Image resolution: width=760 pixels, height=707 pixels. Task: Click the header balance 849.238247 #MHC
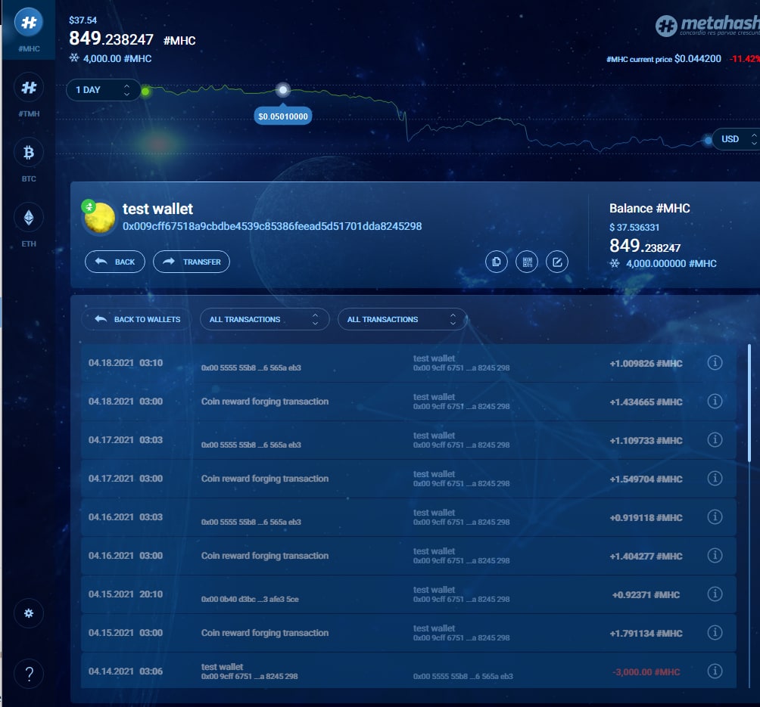(132, 39)
